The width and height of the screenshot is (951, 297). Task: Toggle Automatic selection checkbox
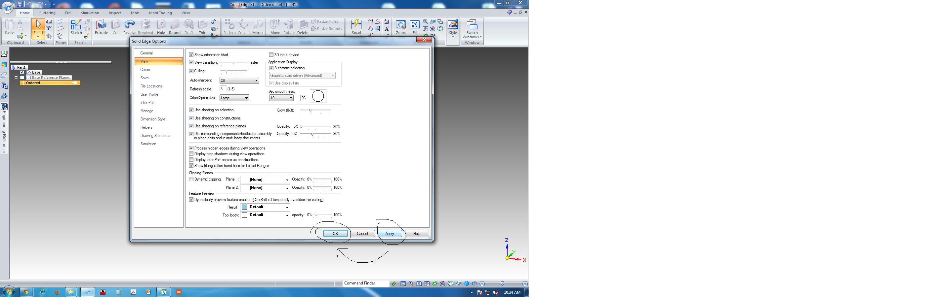[x=271, y=68]
